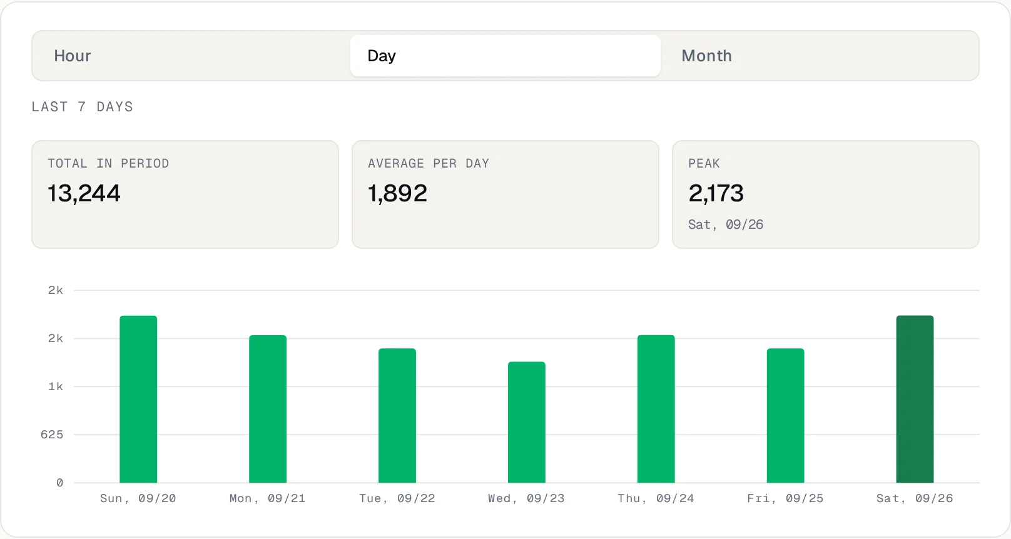Select the Day tab
Image resolution: width=1011 pixels, height=539 pixels.
(505, 56)
